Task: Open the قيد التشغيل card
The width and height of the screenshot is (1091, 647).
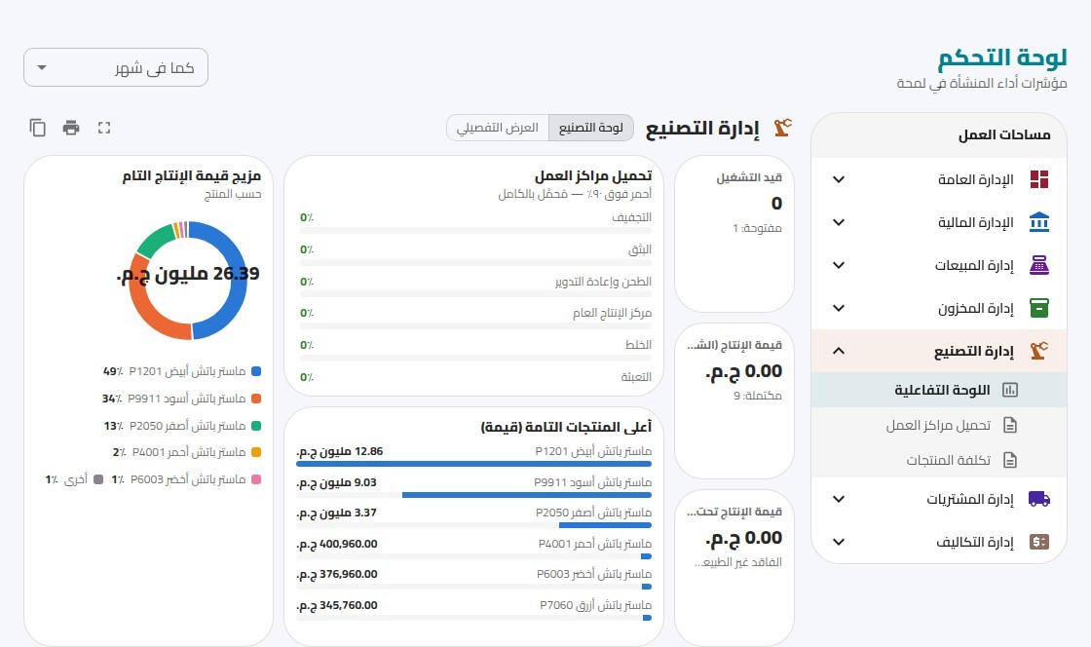Action: [x=734, y=234]
